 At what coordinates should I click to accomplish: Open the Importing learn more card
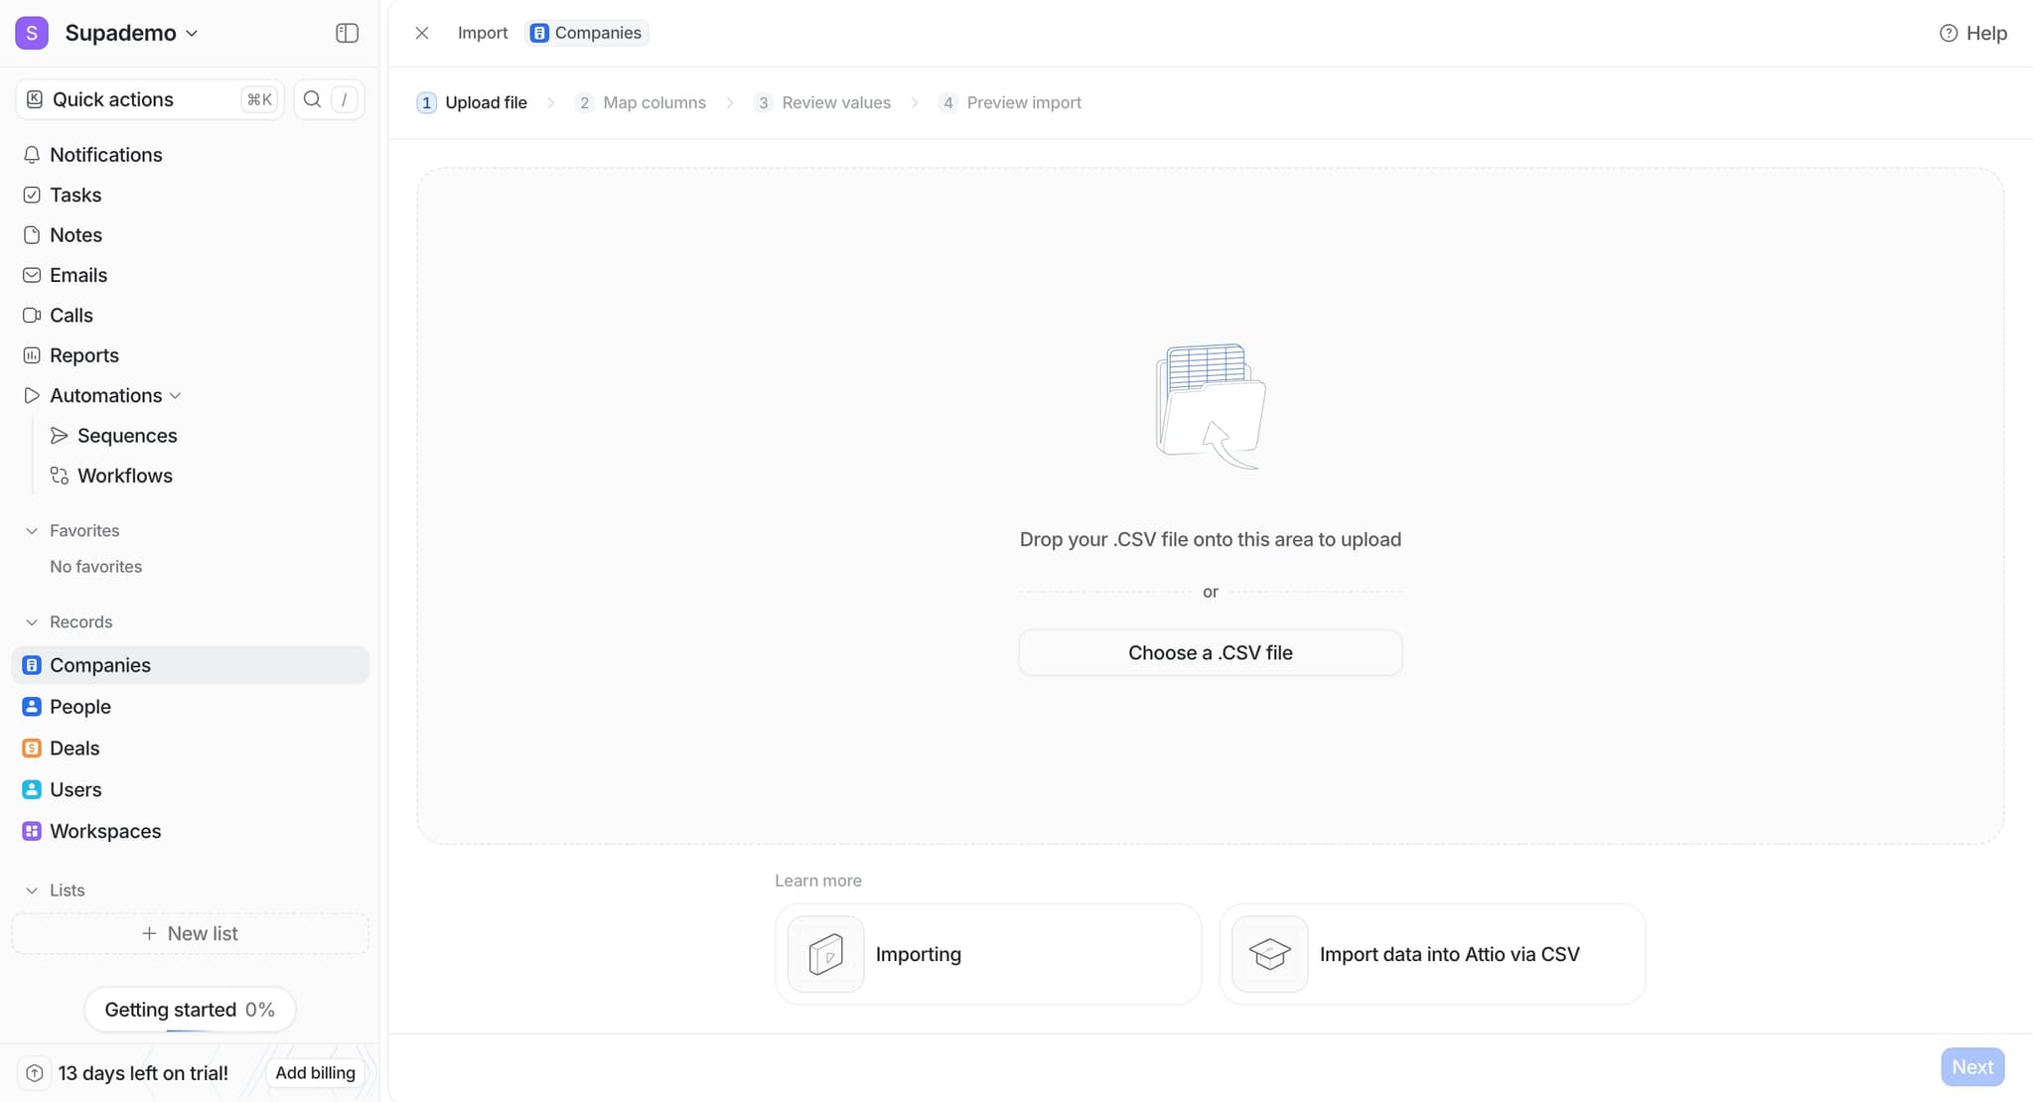pyautogui.click(x=986, y=953)
